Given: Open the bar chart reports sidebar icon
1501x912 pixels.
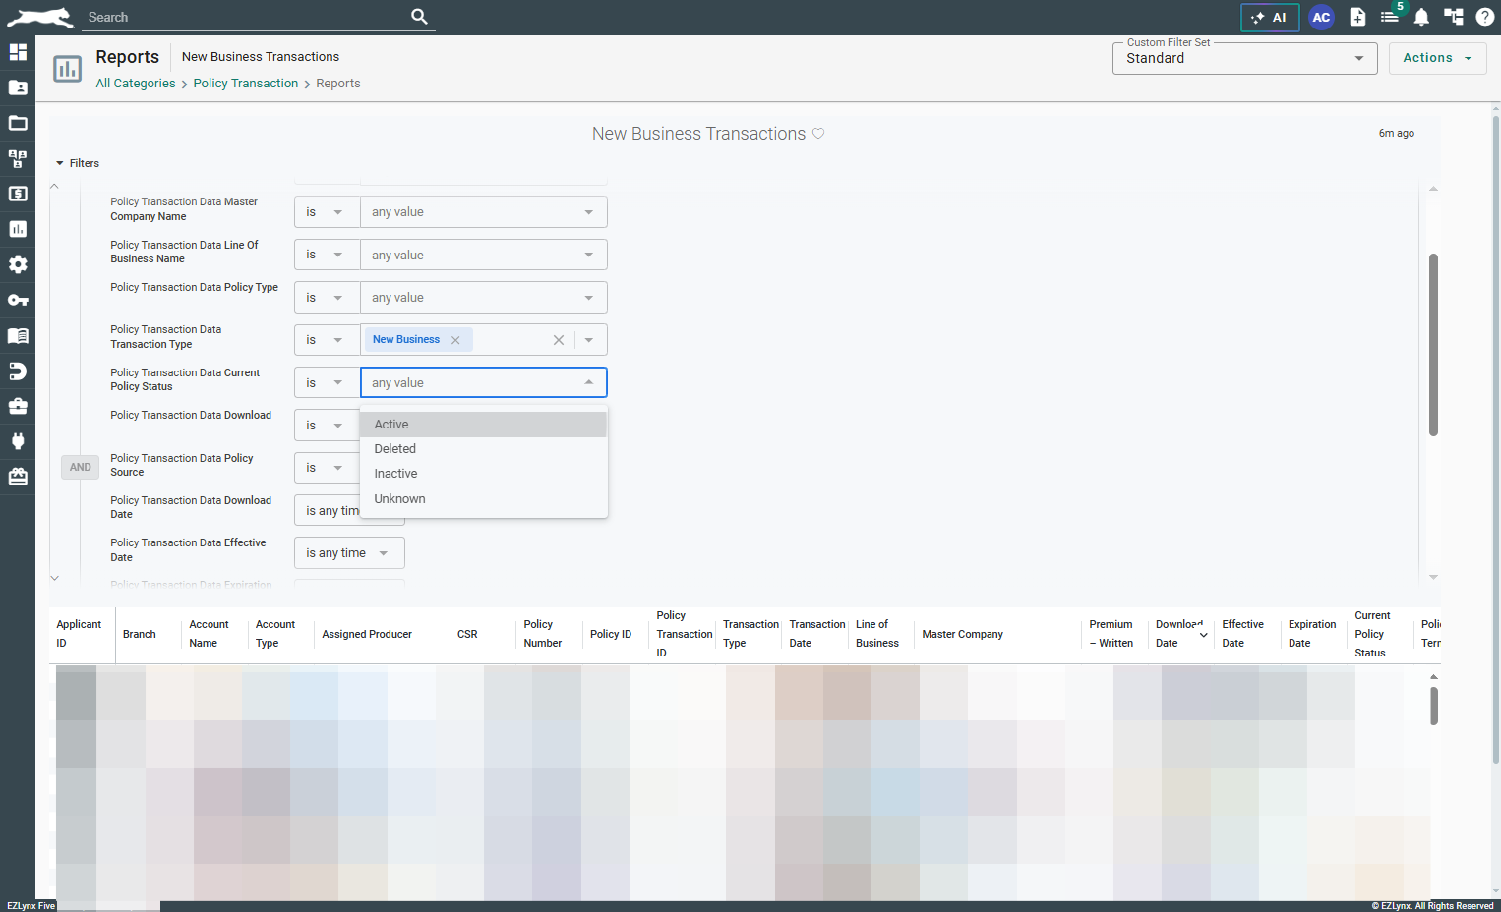Looking at the screenshot, I should [x=18, y=229].
